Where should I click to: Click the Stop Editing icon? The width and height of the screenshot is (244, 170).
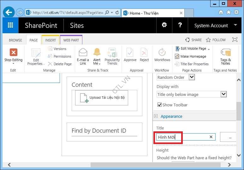click(13, 53)
